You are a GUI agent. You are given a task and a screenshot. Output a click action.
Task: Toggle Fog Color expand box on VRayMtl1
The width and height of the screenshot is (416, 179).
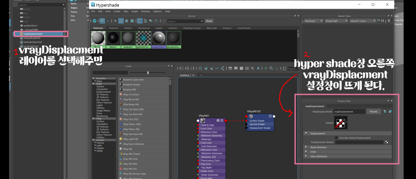(200, 164)
